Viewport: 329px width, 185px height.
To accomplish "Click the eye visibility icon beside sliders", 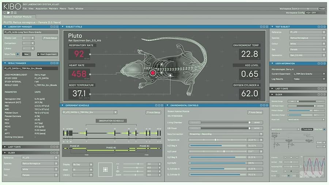I will (118, 171).
